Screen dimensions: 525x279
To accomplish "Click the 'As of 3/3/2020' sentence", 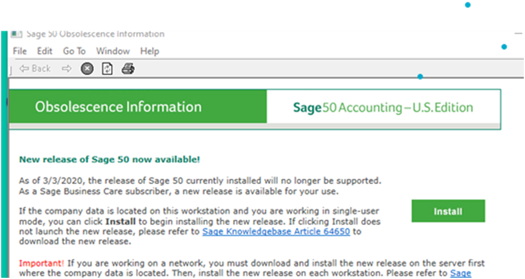I will [200, 181].
